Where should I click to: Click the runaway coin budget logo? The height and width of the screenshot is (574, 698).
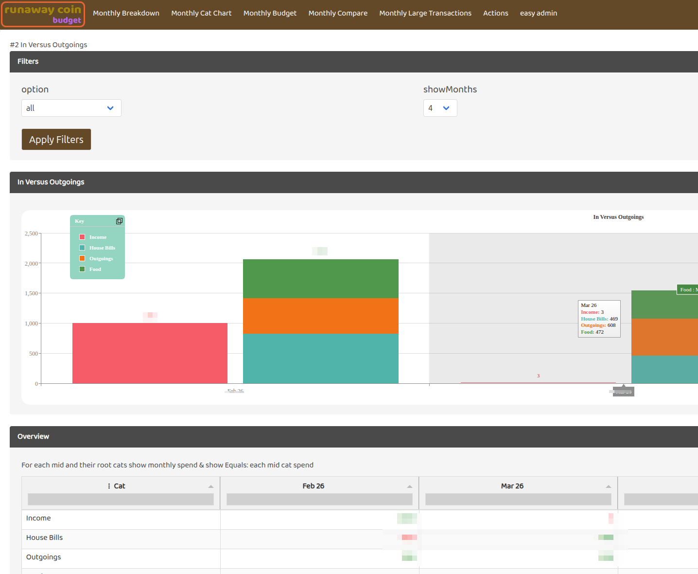point(43,14)
